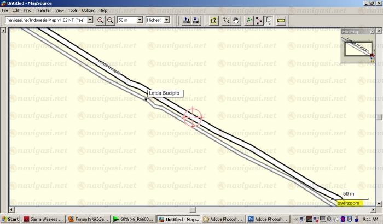Select the Route tool icon
The image size is (383, 224).
pyautogui.click(x=259, y=20)
